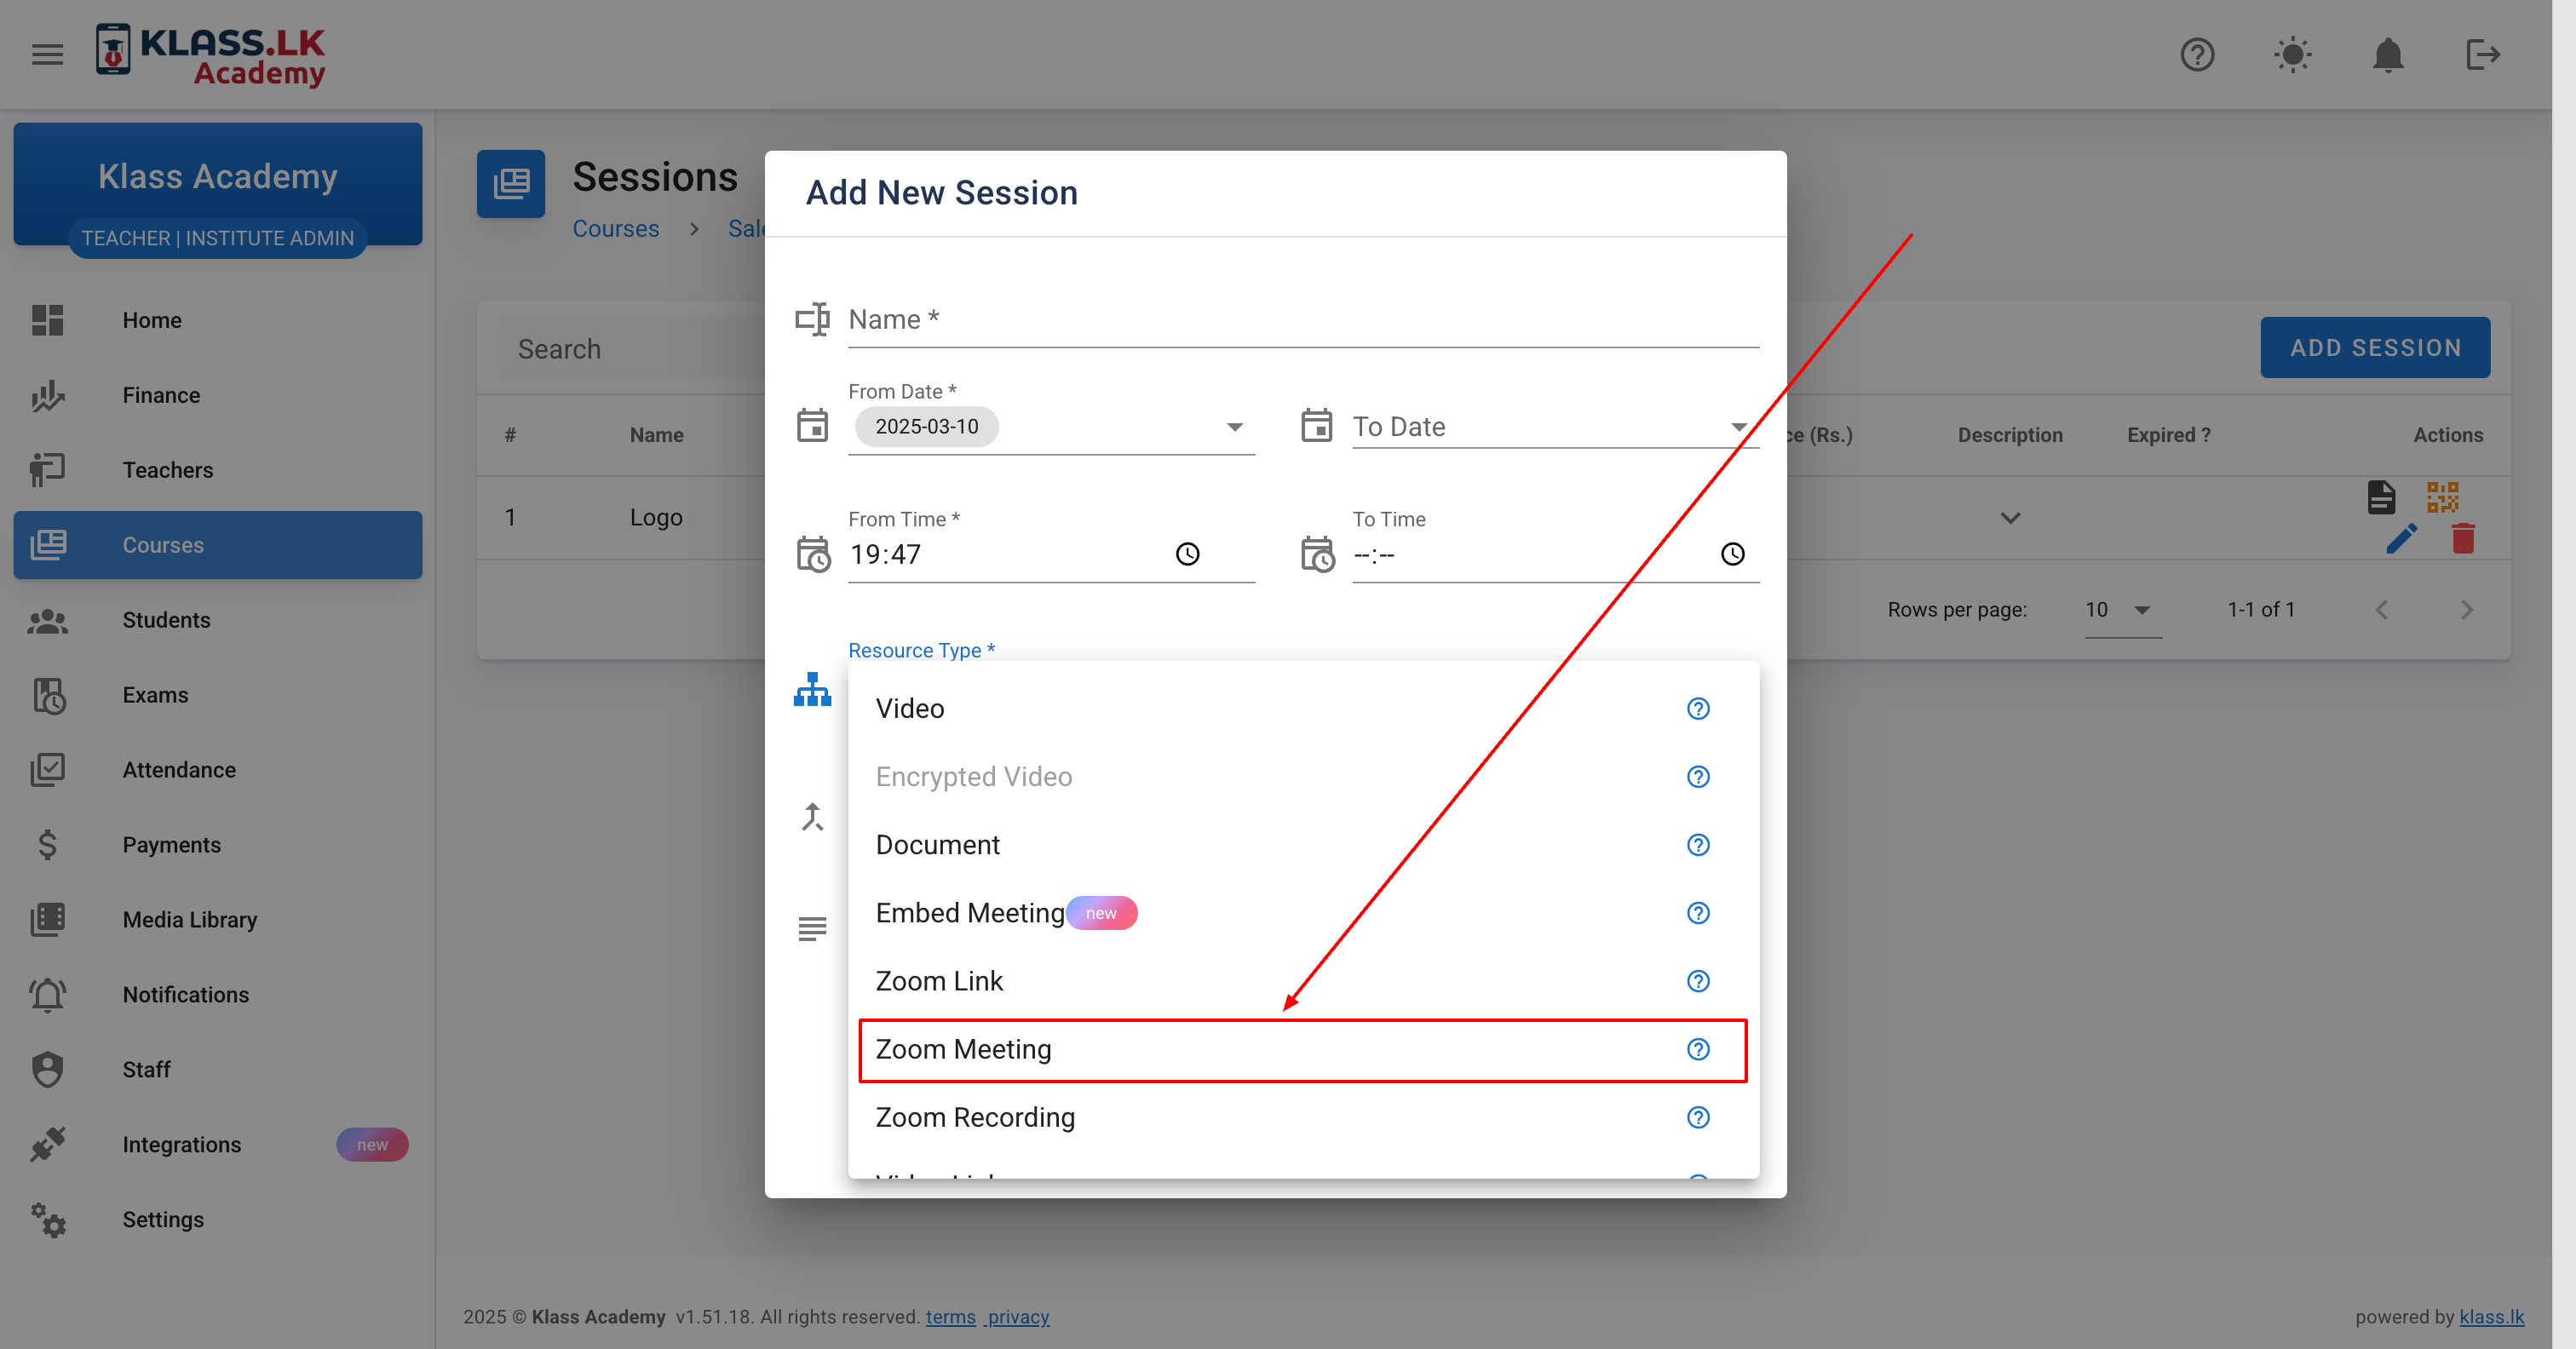This screenshot has height=1349, width=2576.
Task: Open the notifications bell icon
Action: [2388, 54]
